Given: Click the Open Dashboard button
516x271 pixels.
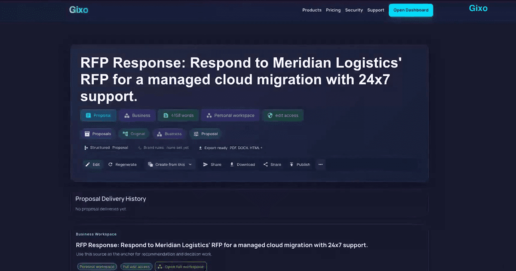Looking at the screenshot, I should tap(411, 10).
